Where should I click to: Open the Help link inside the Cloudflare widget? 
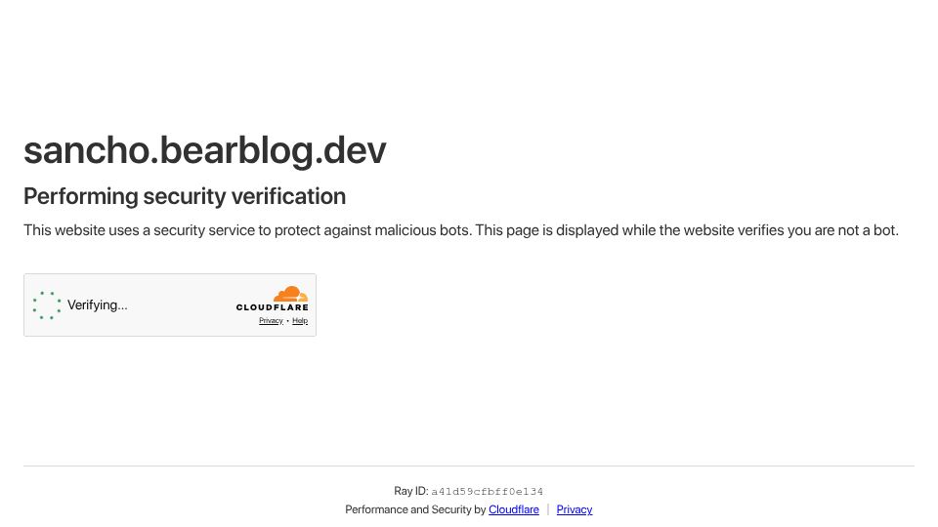[x=300, y=321]
